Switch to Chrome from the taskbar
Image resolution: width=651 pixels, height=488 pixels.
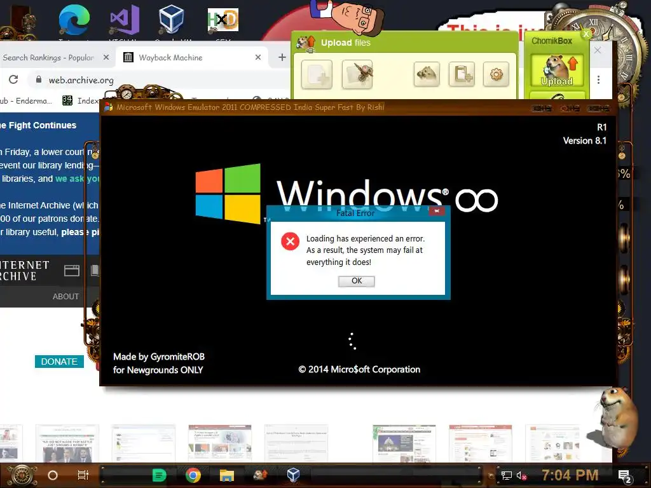click(x=193, y=475)
